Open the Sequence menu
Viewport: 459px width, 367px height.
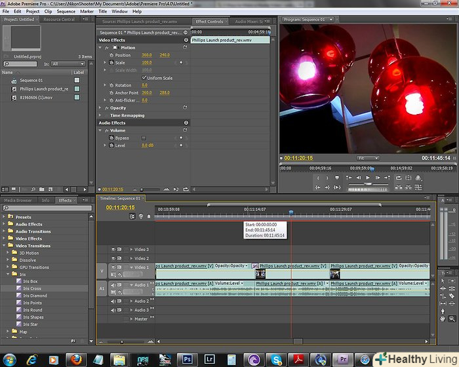pyautogui.click(x=66, y=11)
